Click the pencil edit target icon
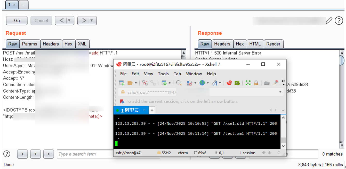 [x=329, y=21]
